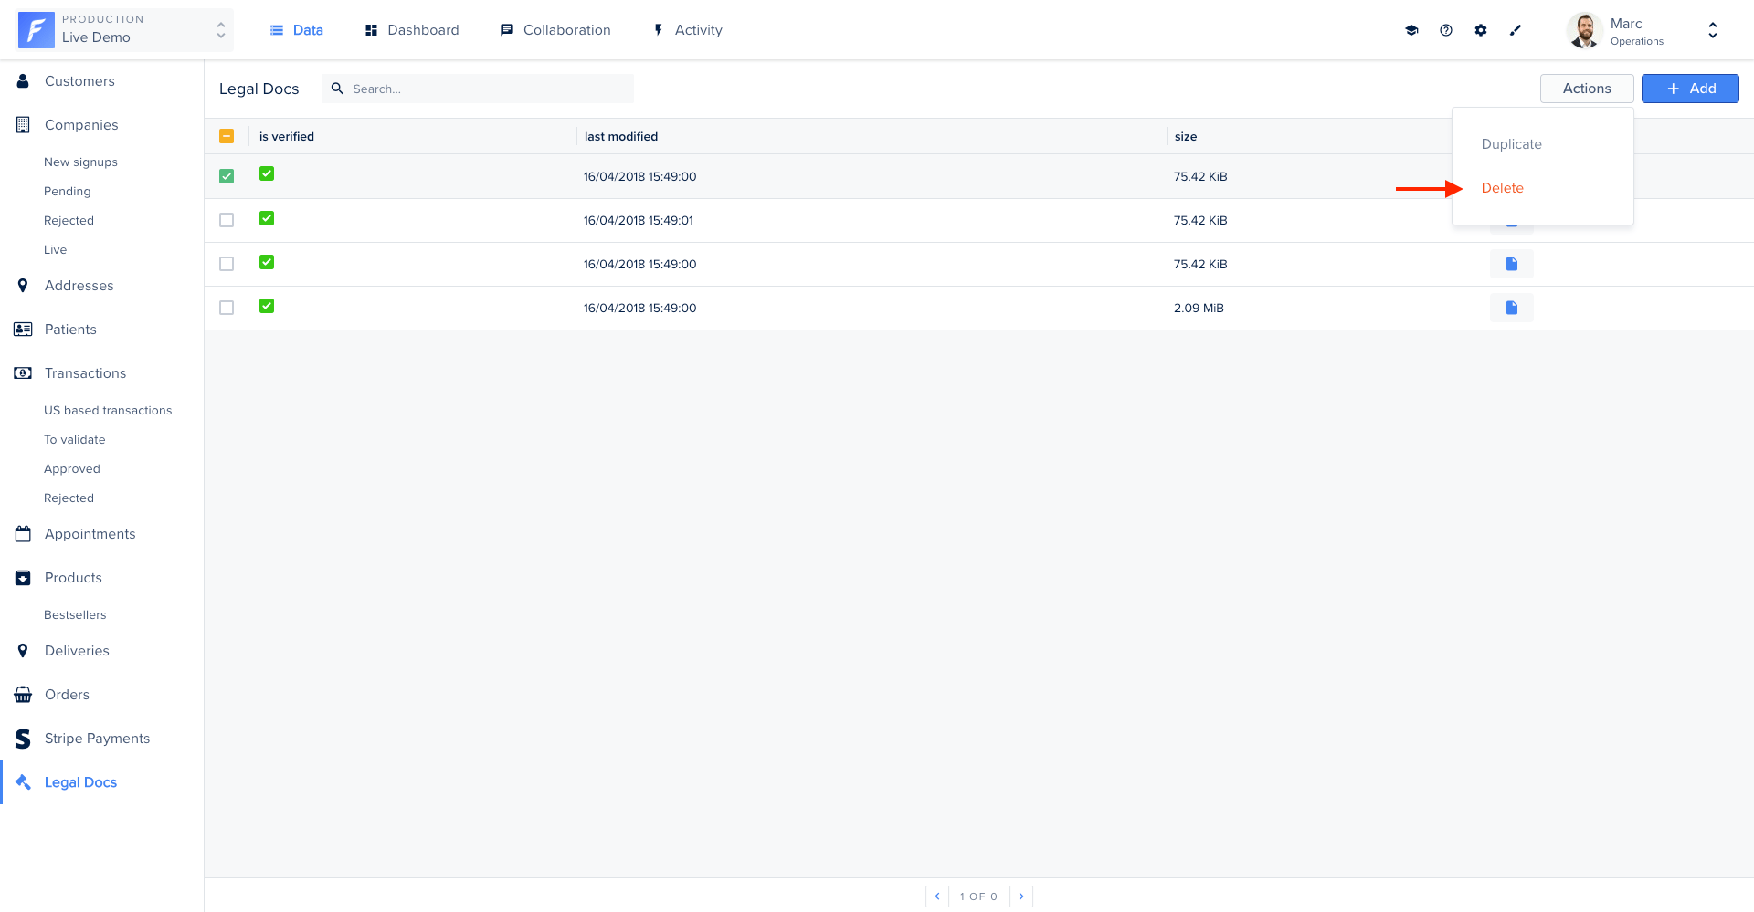Choose Duplicate from Actions menu
This screenshot has width=1754, height=912.
point(1511,144)
